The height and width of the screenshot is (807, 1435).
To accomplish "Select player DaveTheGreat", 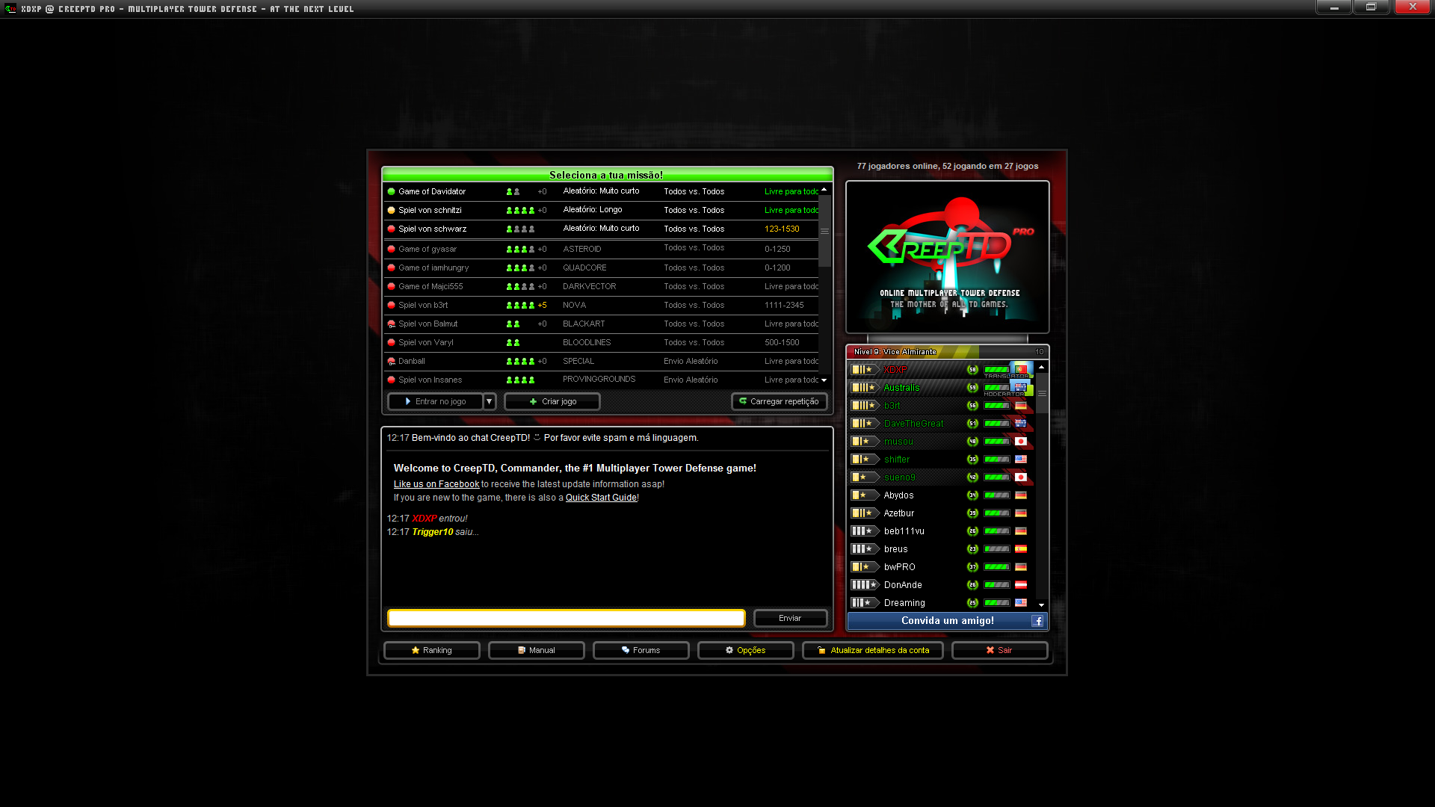I will 942,424.
